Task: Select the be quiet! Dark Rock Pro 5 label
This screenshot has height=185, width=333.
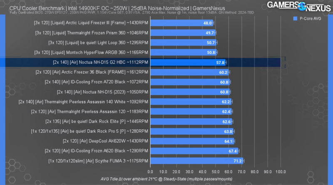Action: click(89, 131)
